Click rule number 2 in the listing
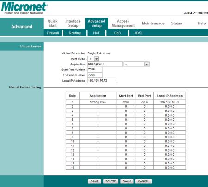This screenshot has height=187, width=208. point(73,106)
